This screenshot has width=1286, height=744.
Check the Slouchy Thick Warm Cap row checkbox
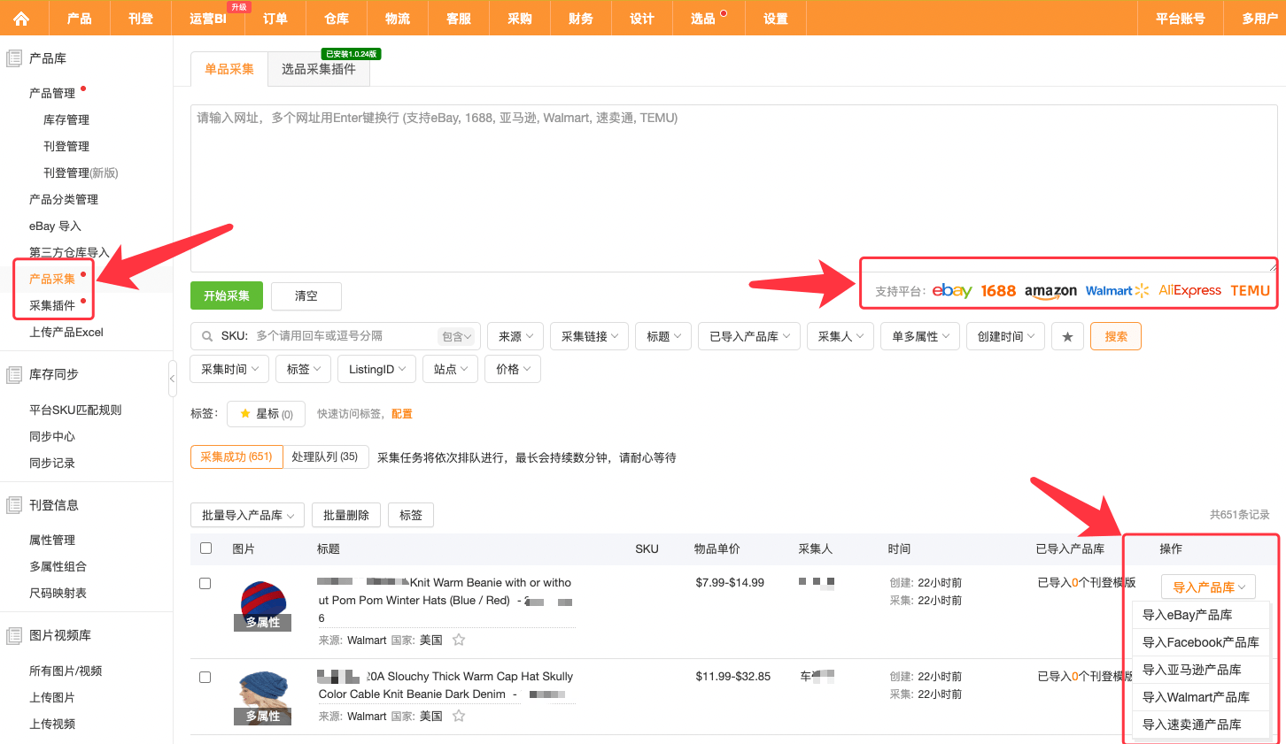(205, 677)
